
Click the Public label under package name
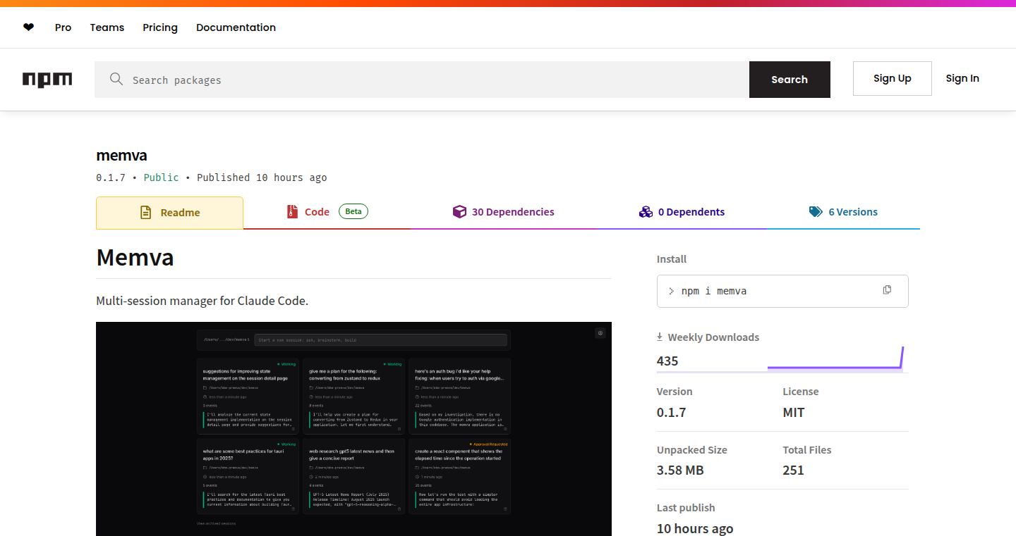click(161, 177)
